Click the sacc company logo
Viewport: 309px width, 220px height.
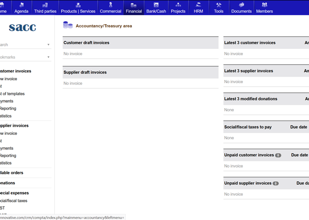(23, 27)
